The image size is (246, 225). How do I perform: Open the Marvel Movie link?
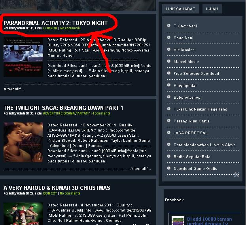[x=186, y=62]
